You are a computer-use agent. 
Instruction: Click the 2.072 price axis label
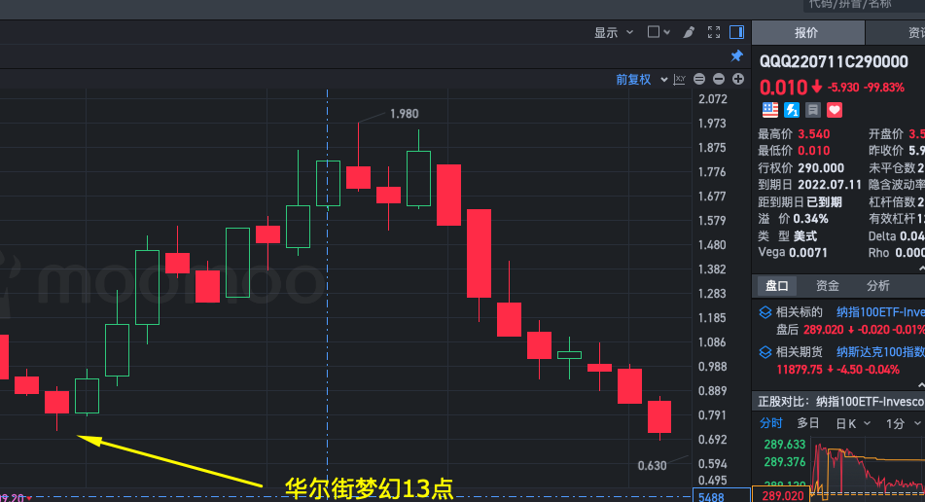tap(713, 99)
